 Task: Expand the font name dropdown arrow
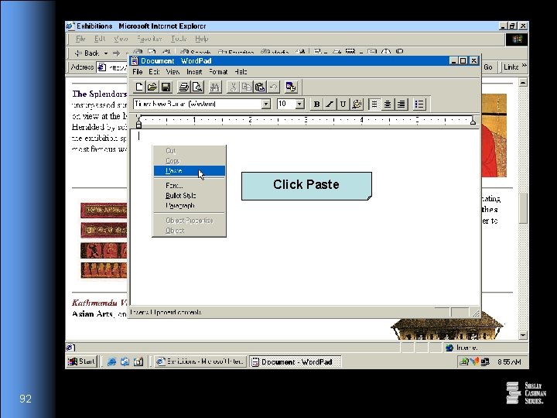coord(265,104)
